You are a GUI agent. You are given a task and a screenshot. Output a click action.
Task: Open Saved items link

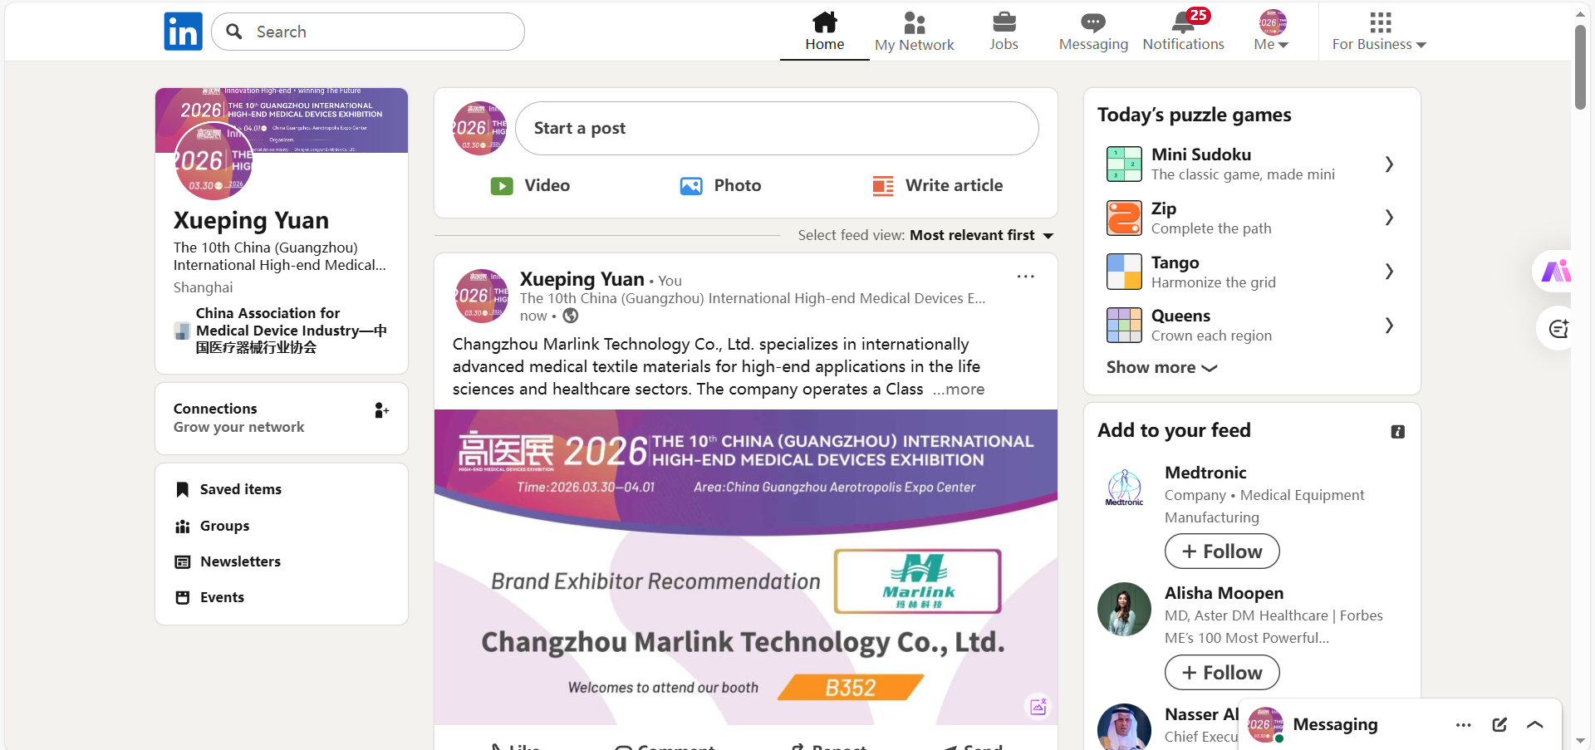[x=240, y=489]
